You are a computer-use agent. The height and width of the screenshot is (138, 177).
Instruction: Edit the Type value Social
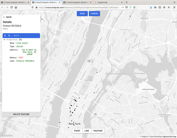click(x=20, y=46)
